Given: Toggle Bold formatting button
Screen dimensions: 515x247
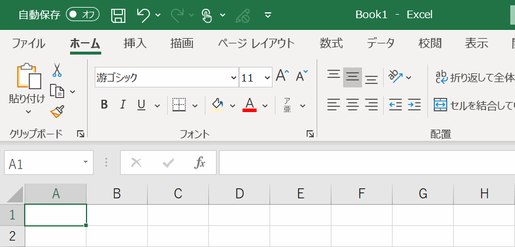Looking at the screenshot, I should click(x=104, y=105).
